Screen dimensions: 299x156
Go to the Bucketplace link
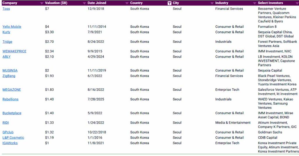12,113
